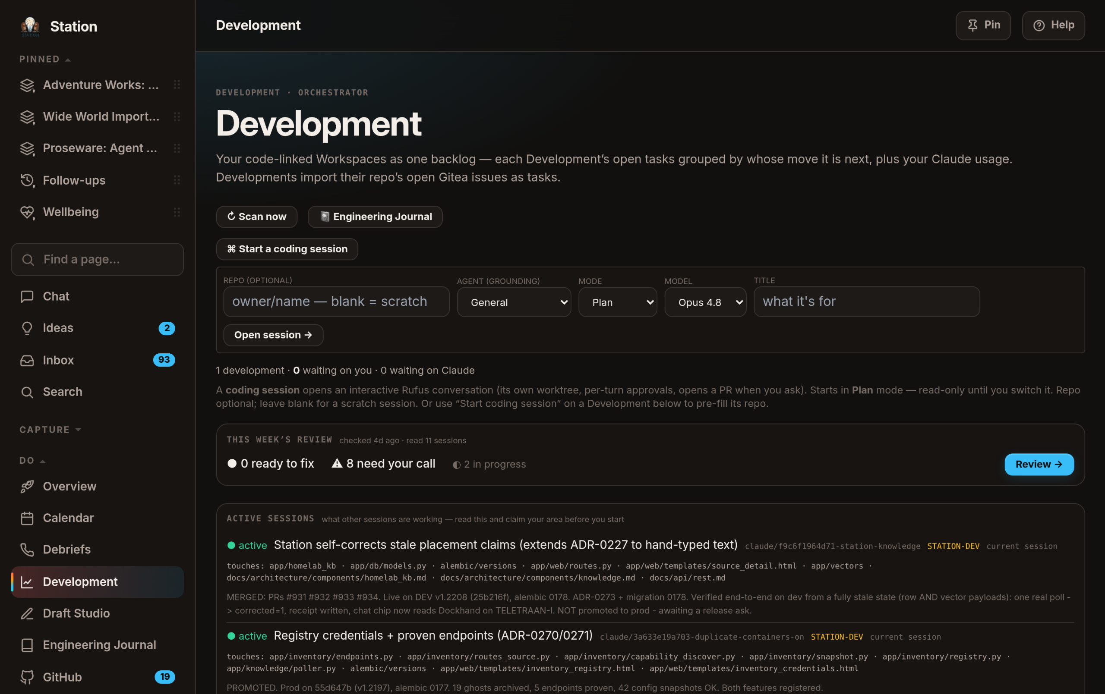Open the Search page in sidebar
This screenshot has width=1105, height=694.
click(x=97, y=392)
